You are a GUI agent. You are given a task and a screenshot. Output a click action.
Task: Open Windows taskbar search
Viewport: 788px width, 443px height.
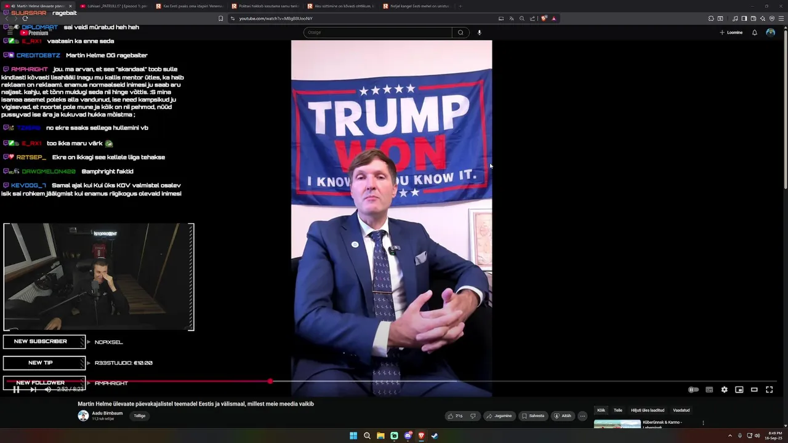point(367,436)
